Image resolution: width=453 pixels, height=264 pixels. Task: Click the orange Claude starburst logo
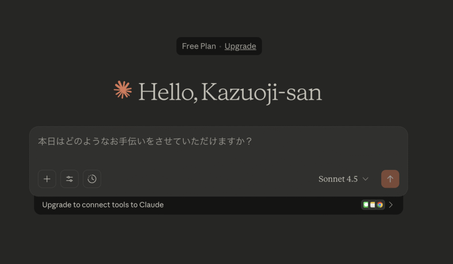pyautogui.click(x=123, y=90)
